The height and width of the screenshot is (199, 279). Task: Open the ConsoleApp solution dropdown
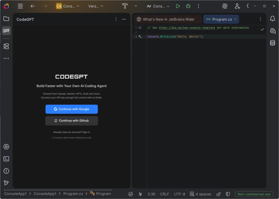click(x=68, y=6)
